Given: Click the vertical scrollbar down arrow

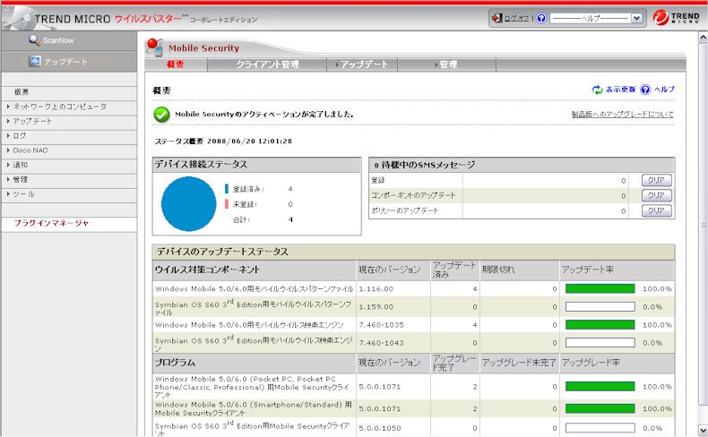Looking at the screenshot, I should pyautogui.click(x=703, y=429).
